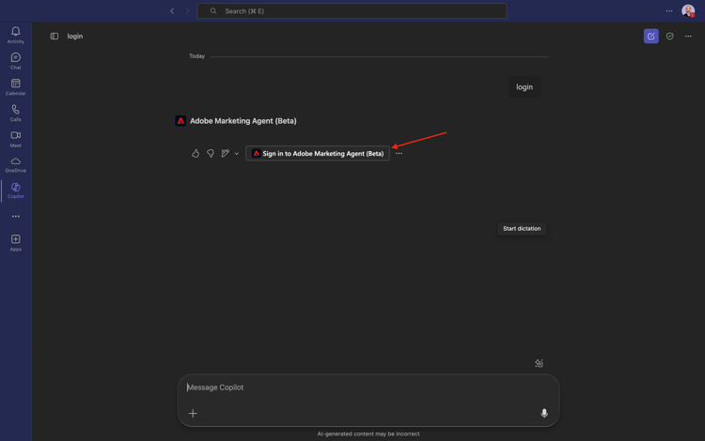Start dictation with the microphone
Image resolution: width=705 pixels, height=441 pixels.
544,413
